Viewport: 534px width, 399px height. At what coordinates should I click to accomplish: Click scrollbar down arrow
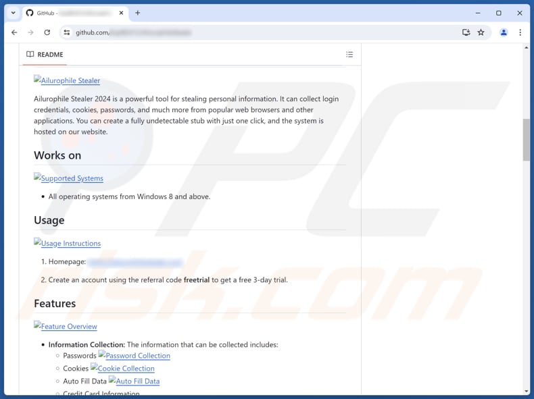pos(527,392)
